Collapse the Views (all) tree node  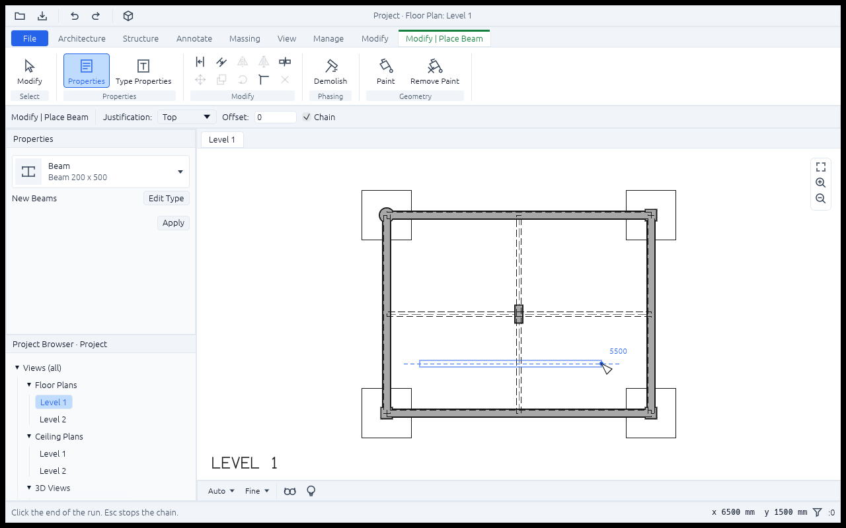(17, 368)
